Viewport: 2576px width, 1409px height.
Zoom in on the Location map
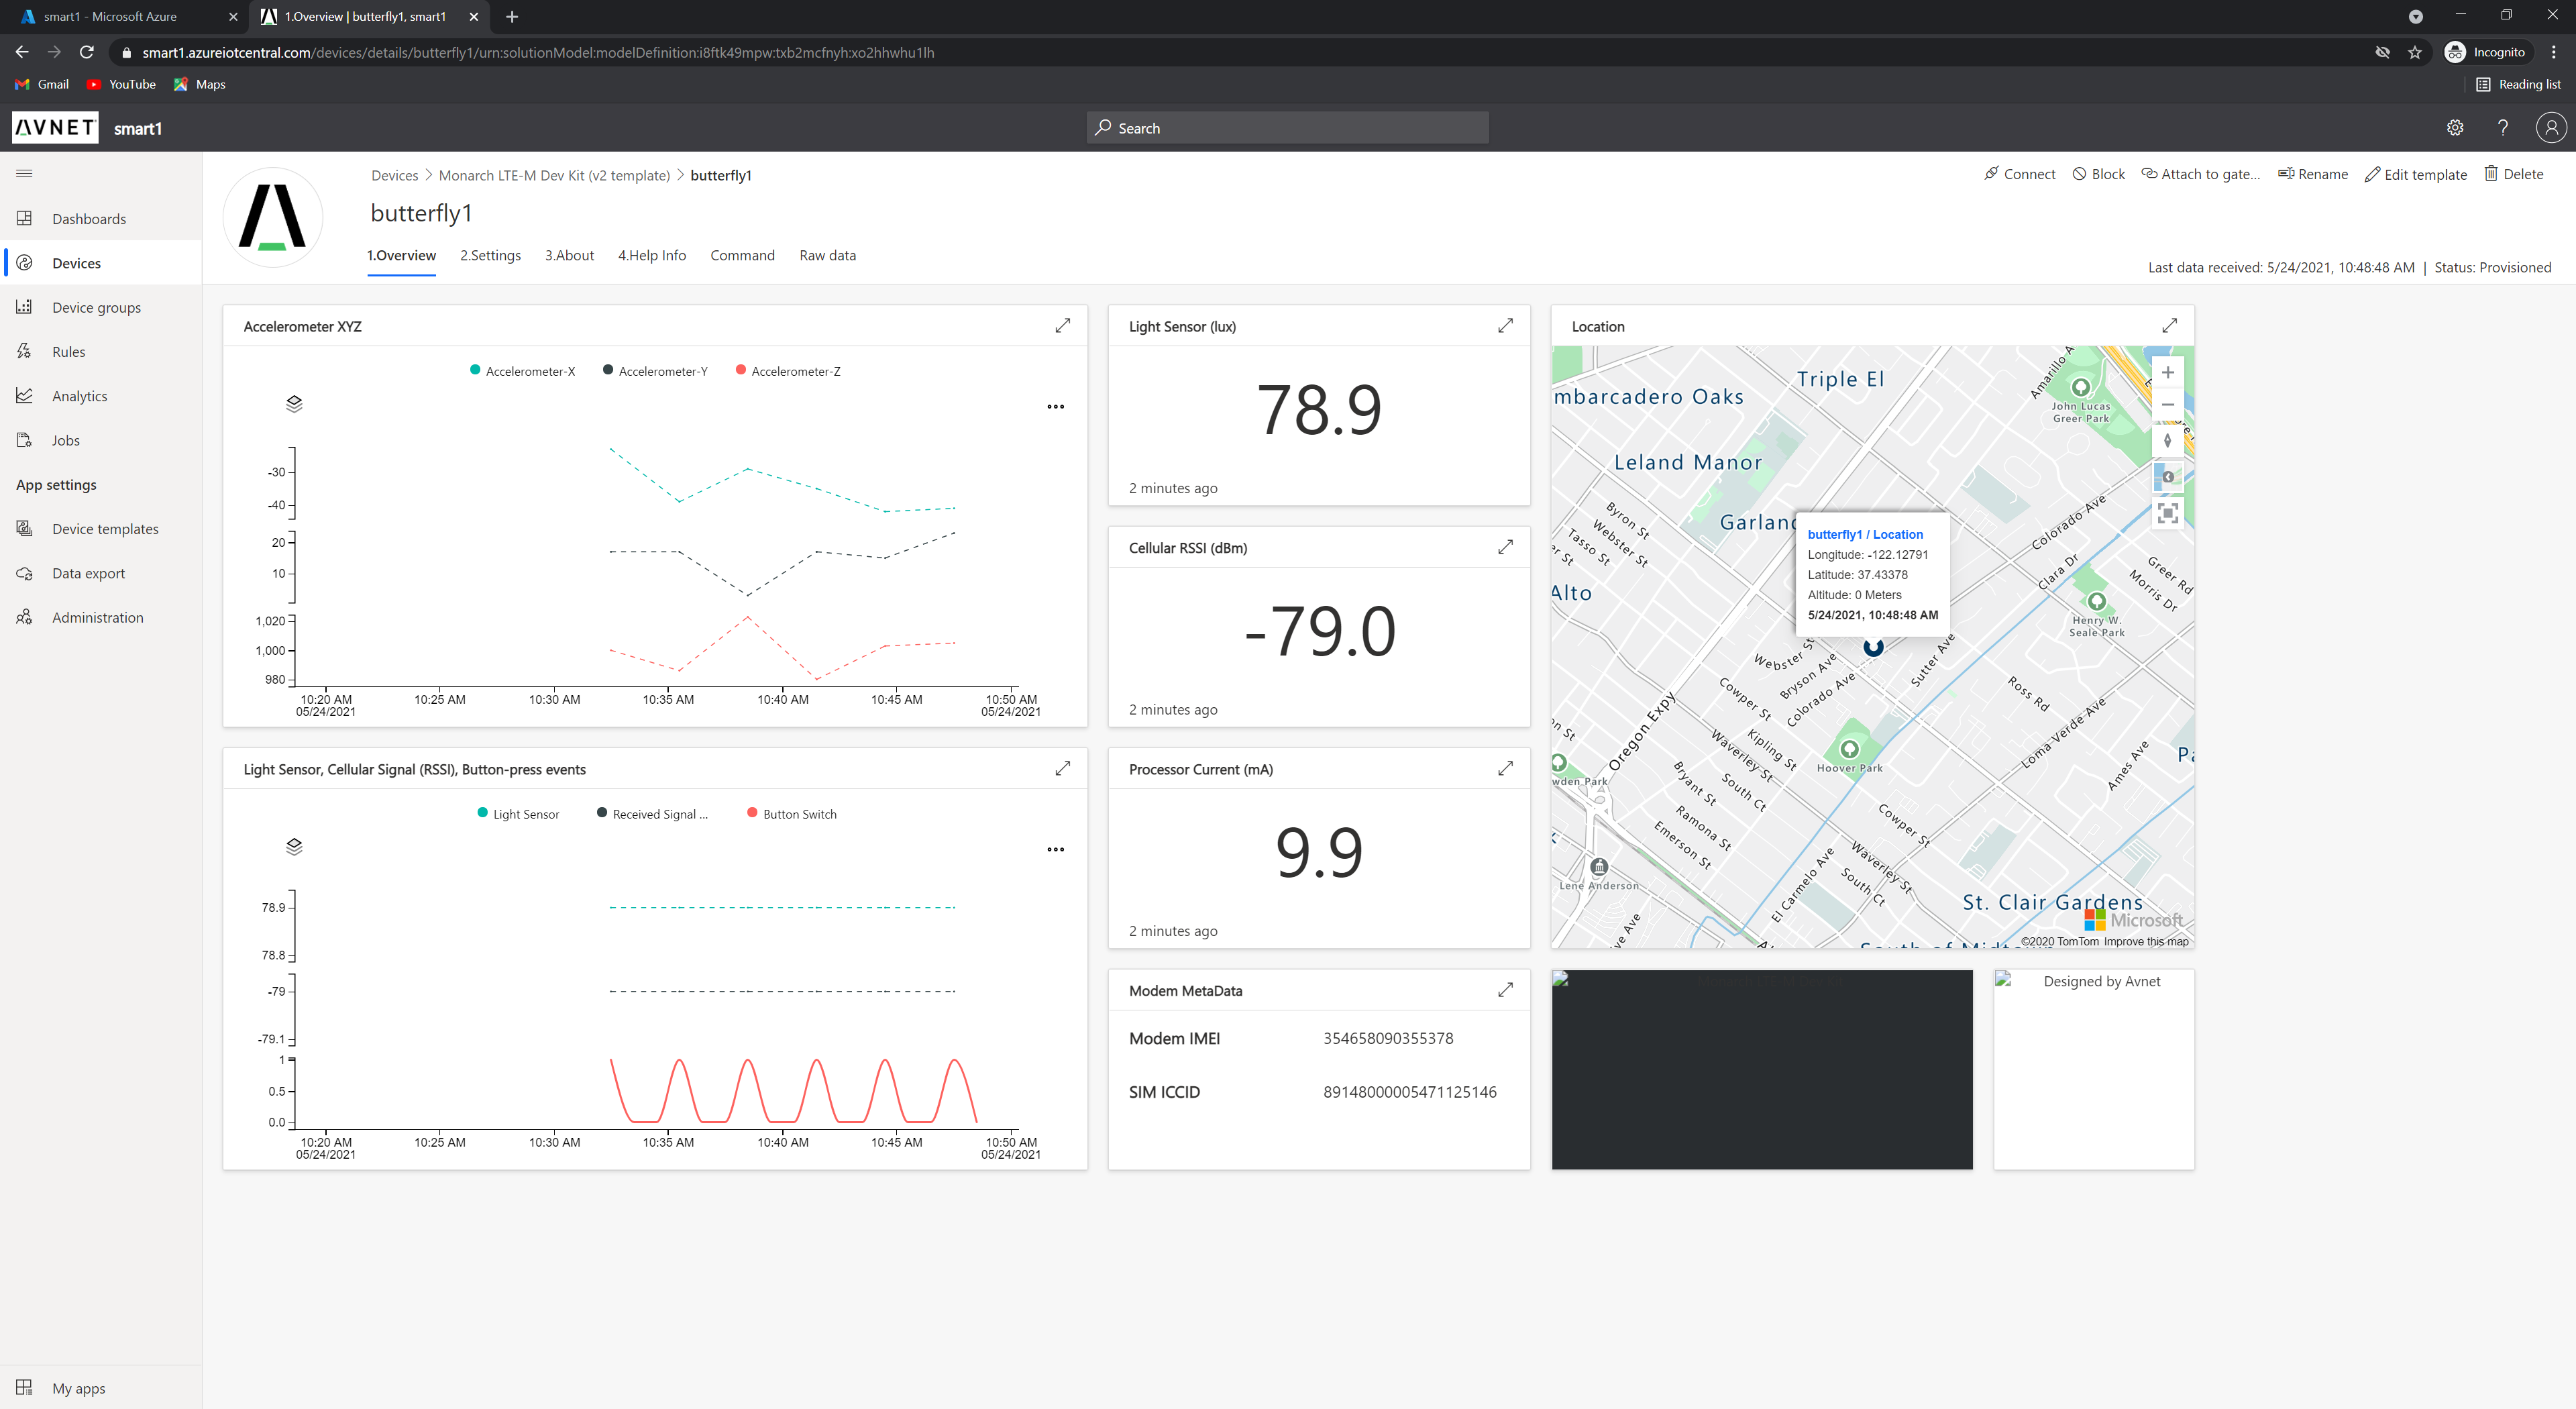pos(2167,373)
